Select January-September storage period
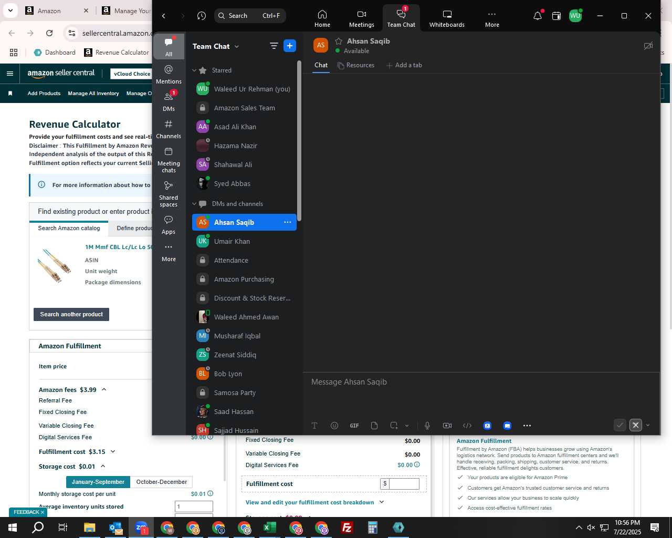672x538 pixels. [98, 482]
